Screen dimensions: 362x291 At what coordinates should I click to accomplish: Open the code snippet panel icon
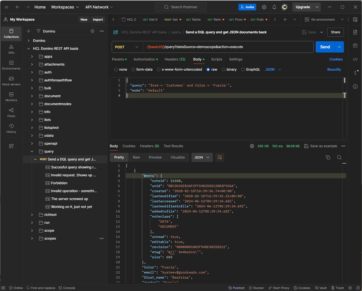click(x=355, y=59)
